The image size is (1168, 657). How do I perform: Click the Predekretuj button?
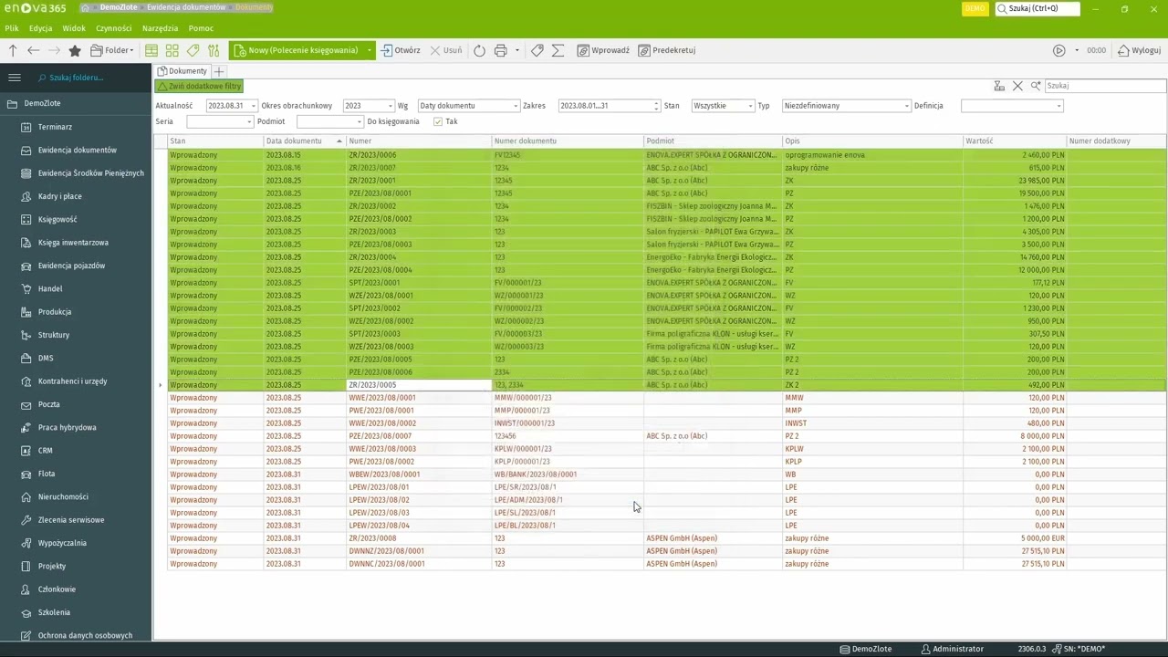667,50
